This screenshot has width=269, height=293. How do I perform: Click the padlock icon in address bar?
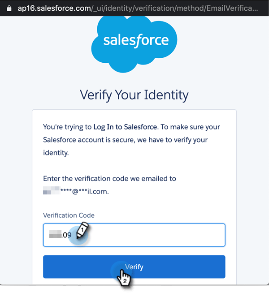[5, 8]
